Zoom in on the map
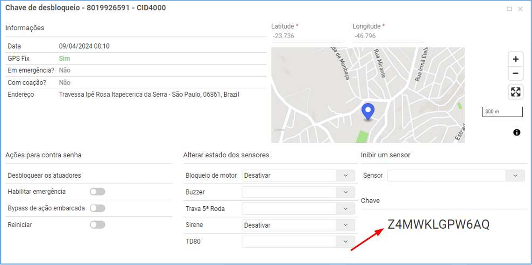Viewport: 532px width, 265px height. pos(515,59)
